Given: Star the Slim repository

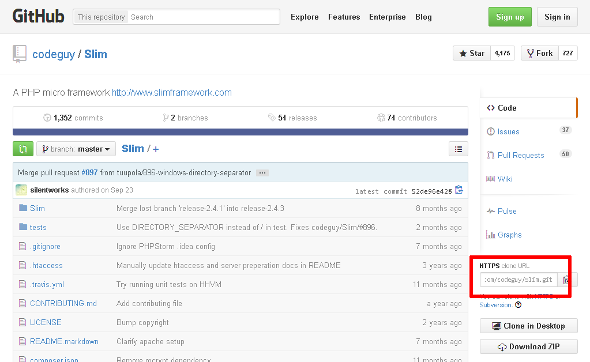Looking at the screenshot, I should click(x=471, y=52).
